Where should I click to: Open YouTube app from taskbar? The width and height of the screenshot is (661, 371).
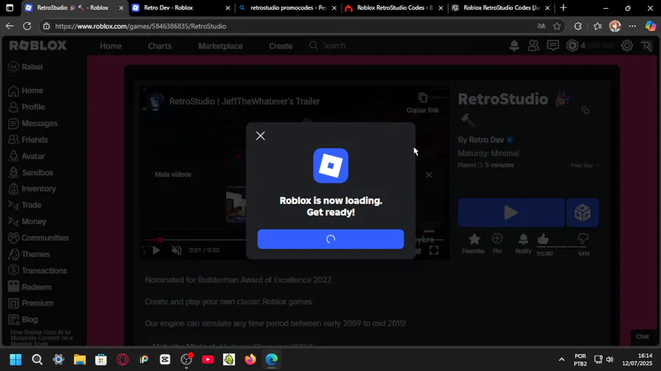207,360
